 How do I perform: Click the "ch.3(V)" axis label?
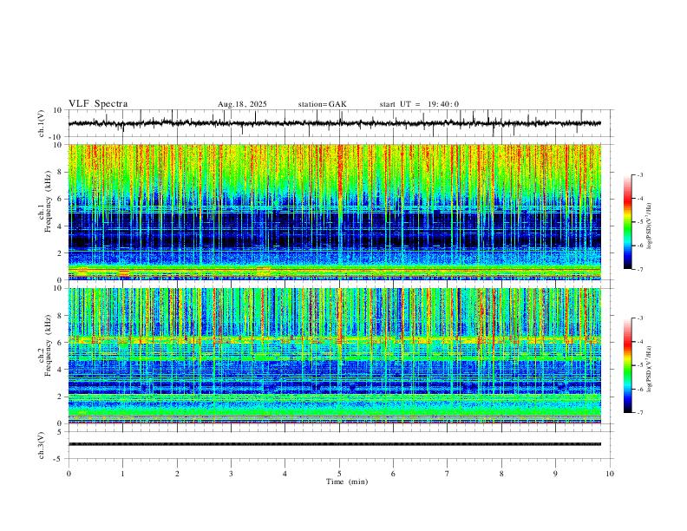coord(42,445)
